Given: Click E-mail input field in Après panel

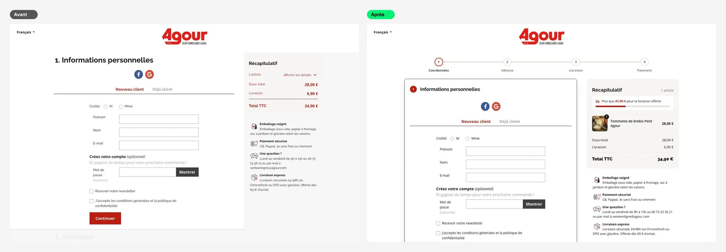Looking at the screenshot, I should pos(506,177).
